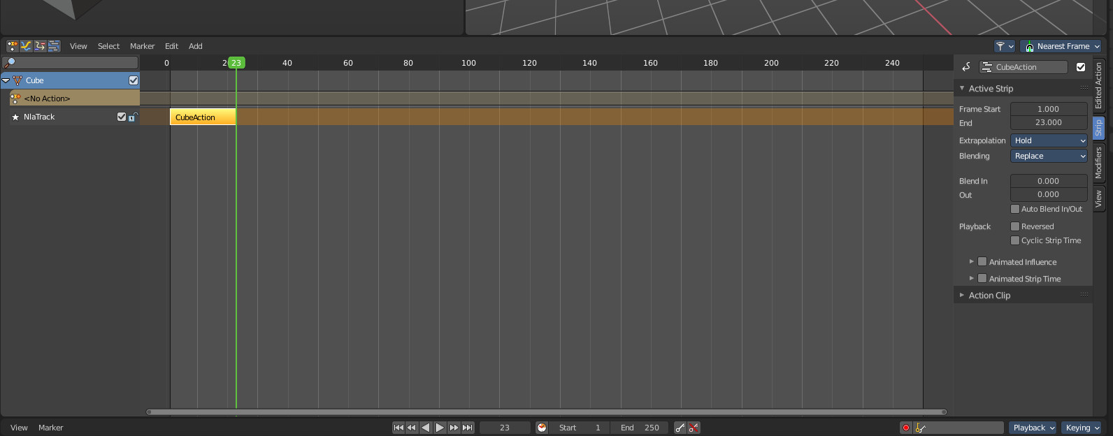Click the Blend In value field
This screenshot has width=1113, height=436.
coord(1049,181)
